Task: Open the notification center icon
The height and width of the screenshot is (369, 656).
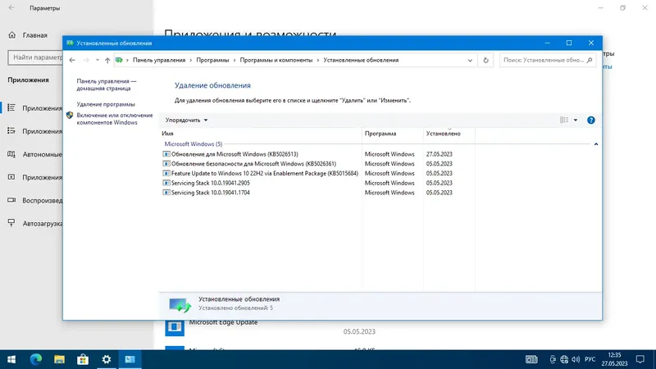Action: (x=640, y=359)
